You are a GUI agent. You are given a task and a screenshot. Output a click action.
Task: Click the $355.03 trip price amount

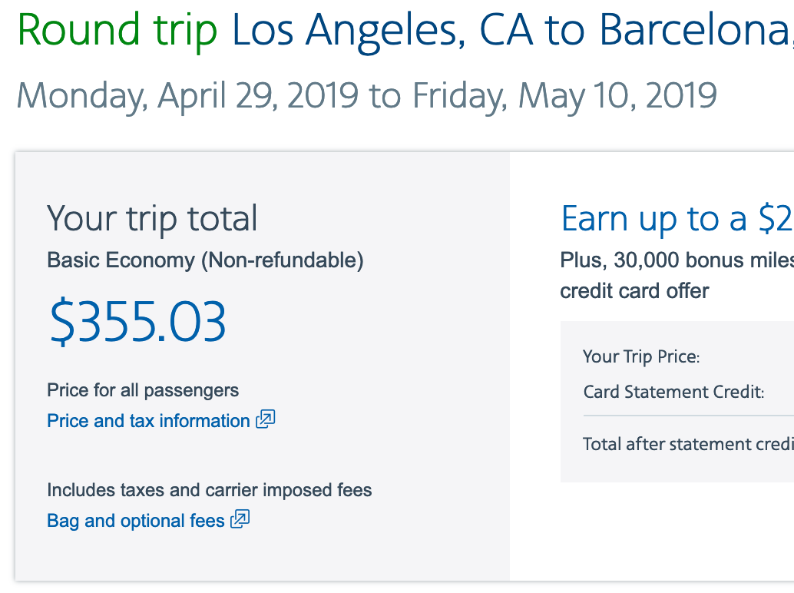coord(138,321)
